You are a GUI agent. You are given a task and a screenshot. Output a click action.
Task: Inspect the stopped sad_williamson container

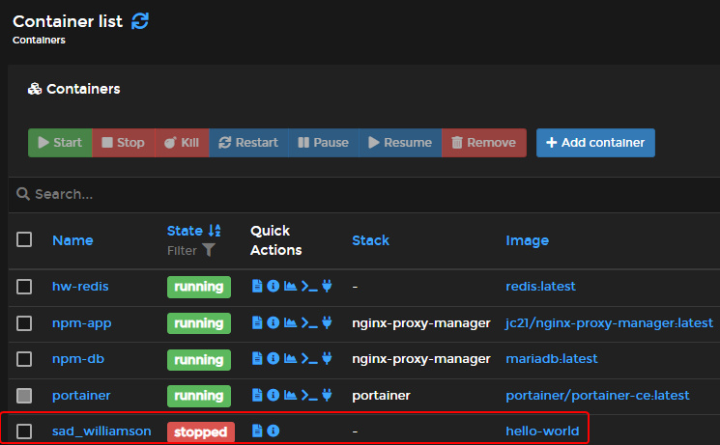tap(274, 431)
